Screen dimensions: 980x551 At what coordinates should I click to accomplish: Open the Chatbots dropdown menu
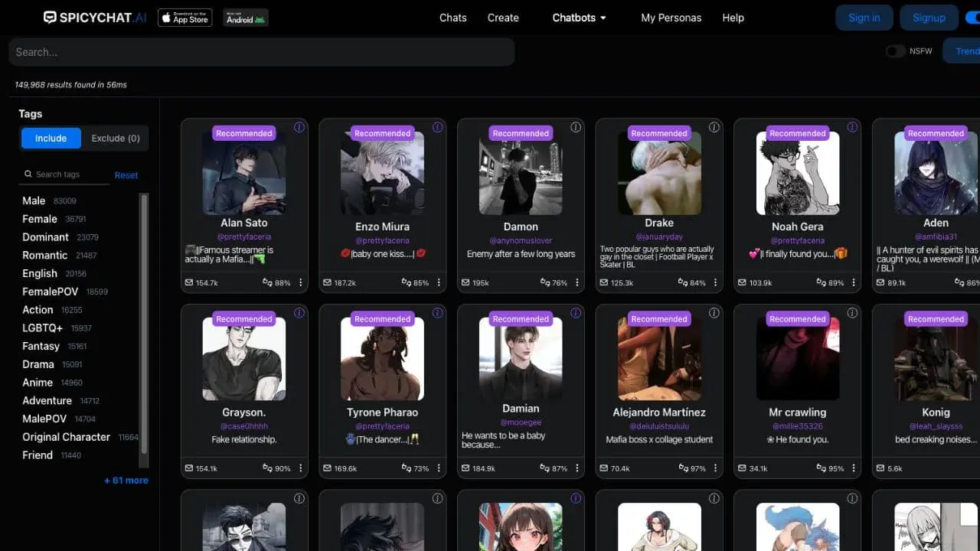coord(579,18)
